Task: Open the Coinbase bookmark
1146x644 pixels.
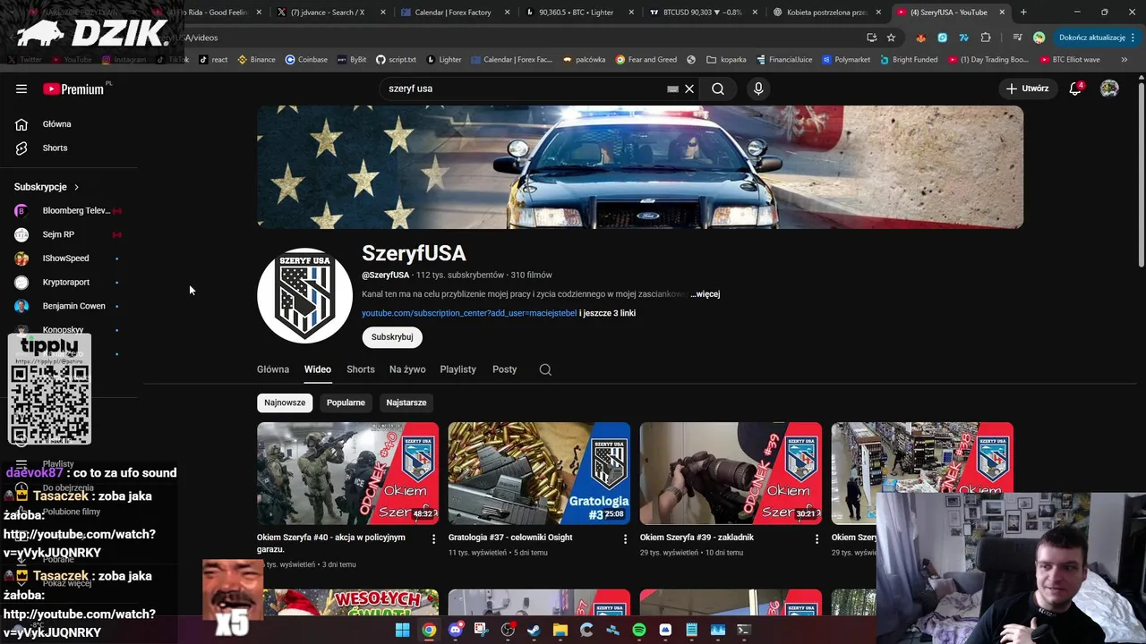Action: 306,59
